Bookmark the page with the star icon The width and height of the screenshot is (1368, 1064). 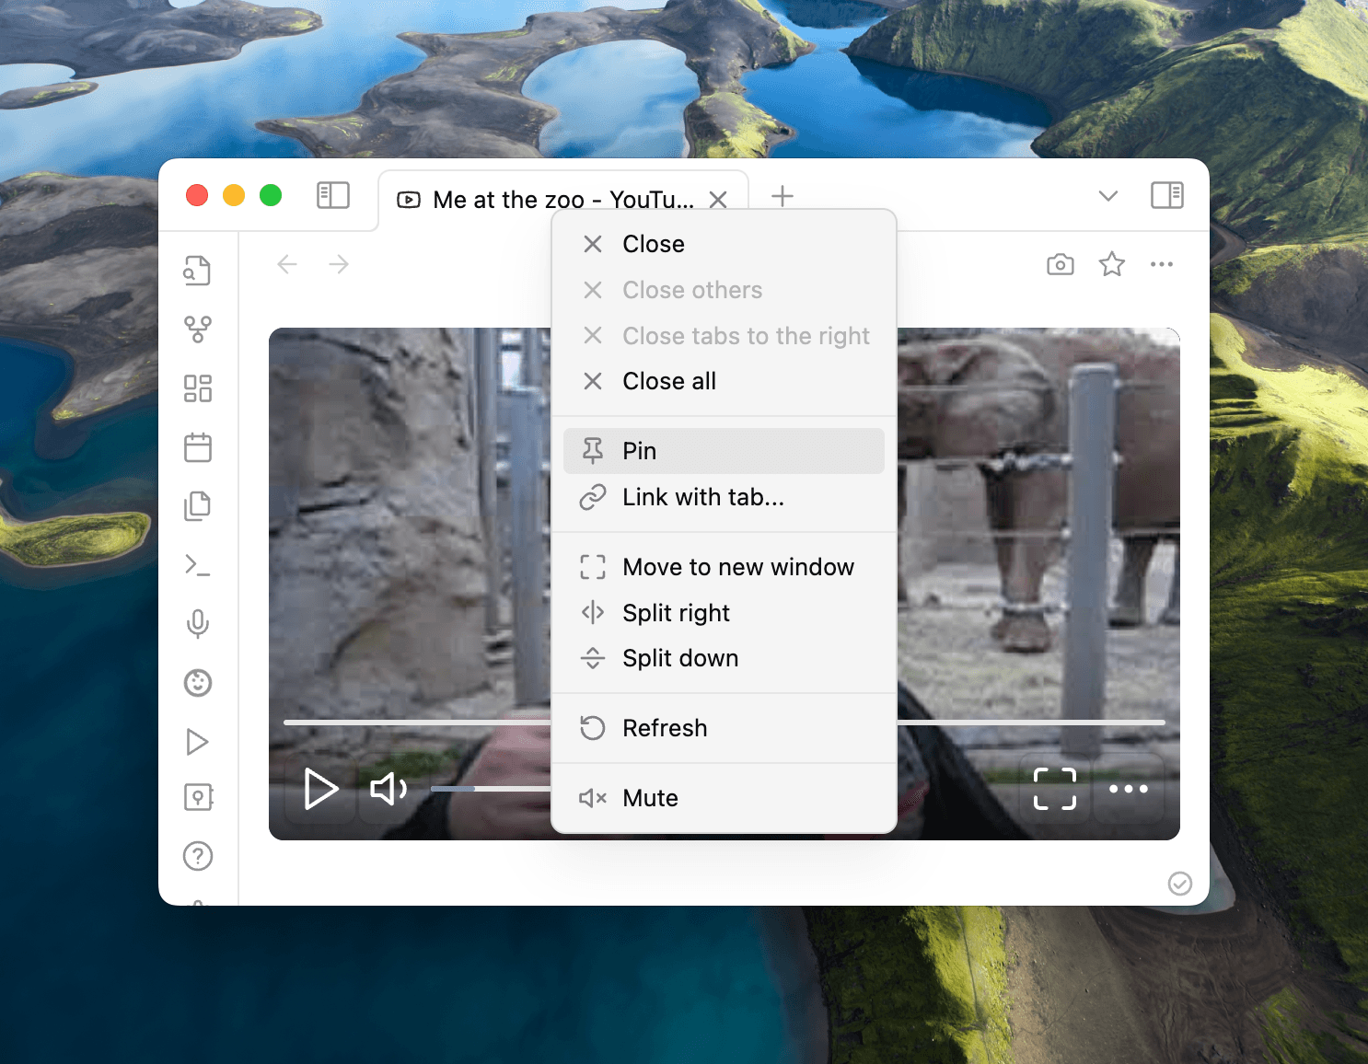coord(1111,265)
